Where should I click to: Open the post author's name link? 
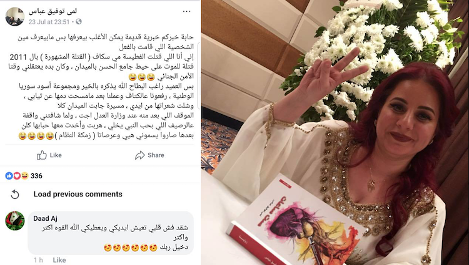pyautogui.click(x=53, y=11)
